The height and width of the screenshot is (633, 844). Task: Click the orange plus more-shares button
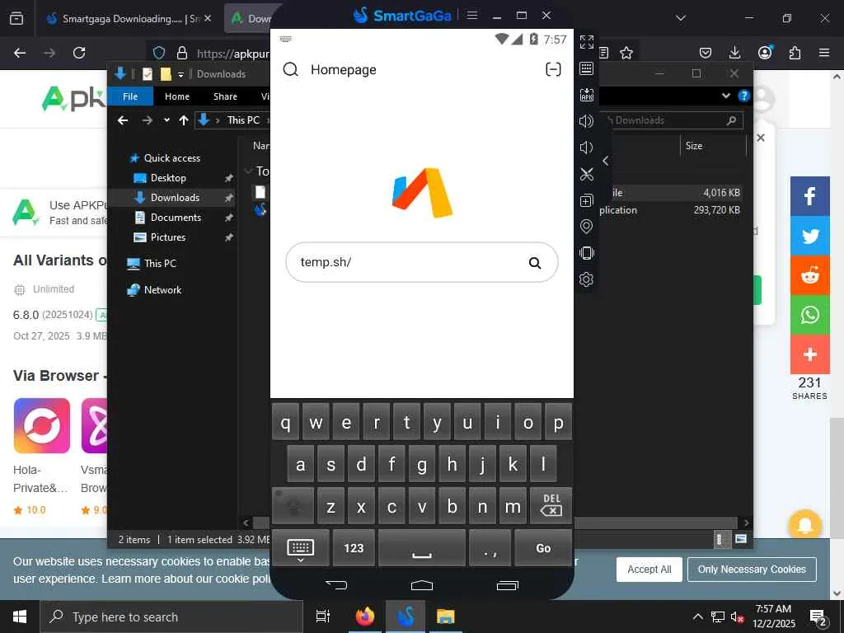809,354
